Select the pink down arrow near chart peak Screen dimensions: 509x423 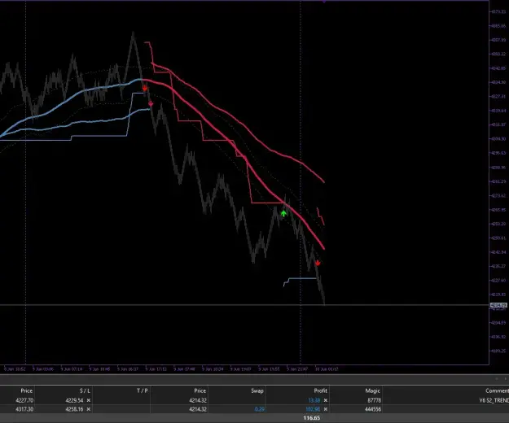[x=151, y=103]
